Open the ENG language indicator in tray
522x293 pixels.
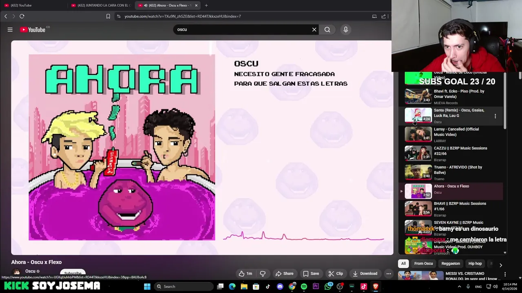click(478, 286)
